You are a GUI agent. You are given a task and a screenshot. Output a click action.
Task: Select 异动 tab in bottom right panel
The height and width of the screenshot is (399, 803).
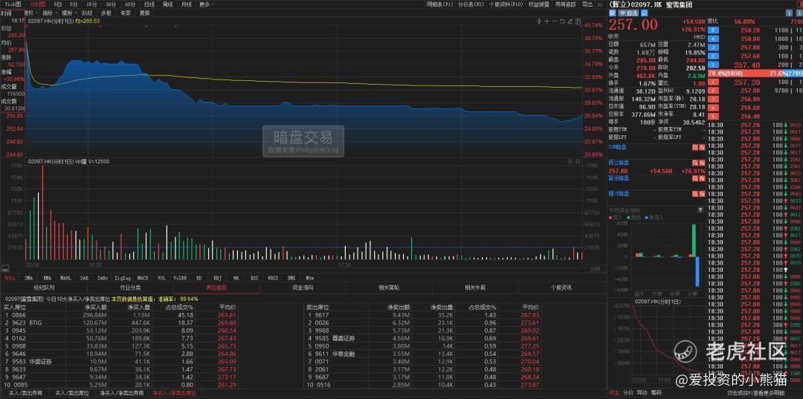coord(642,393)
